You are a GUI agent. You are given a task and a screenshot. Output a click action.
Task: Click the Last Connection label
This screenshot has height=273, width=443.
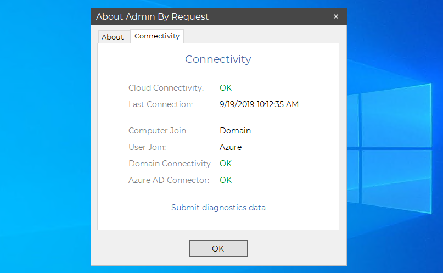160,104
